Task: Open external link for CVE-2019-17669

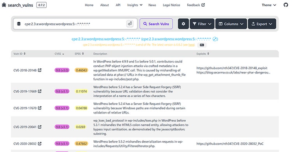Action: coord(40,91)
